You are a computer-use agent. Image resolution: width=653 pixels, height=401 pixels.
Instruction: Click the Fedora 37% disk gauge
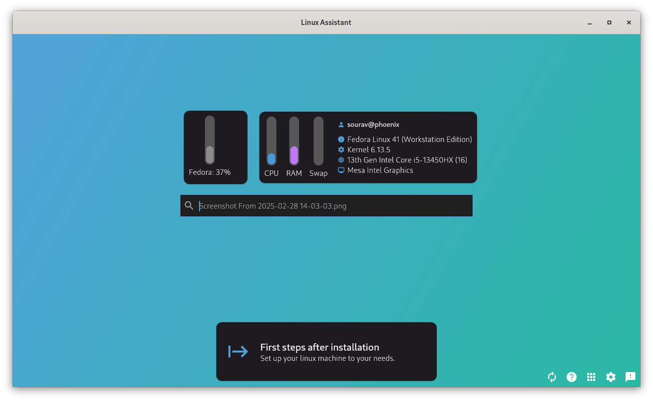210,142
